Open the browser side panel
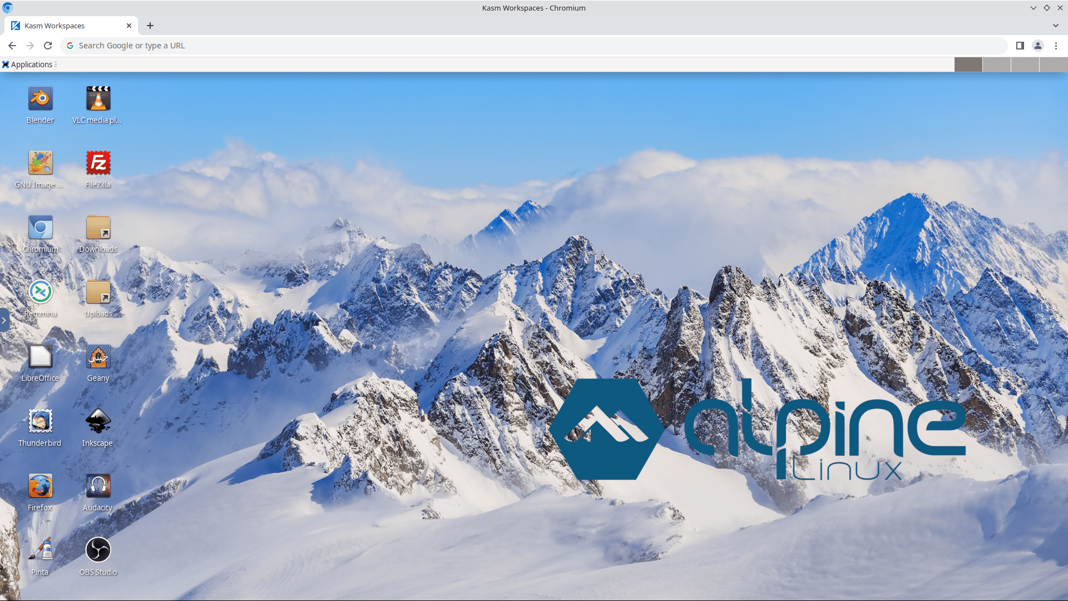Viewport: 1068px width, 601px height. (x=1020, y=46)
